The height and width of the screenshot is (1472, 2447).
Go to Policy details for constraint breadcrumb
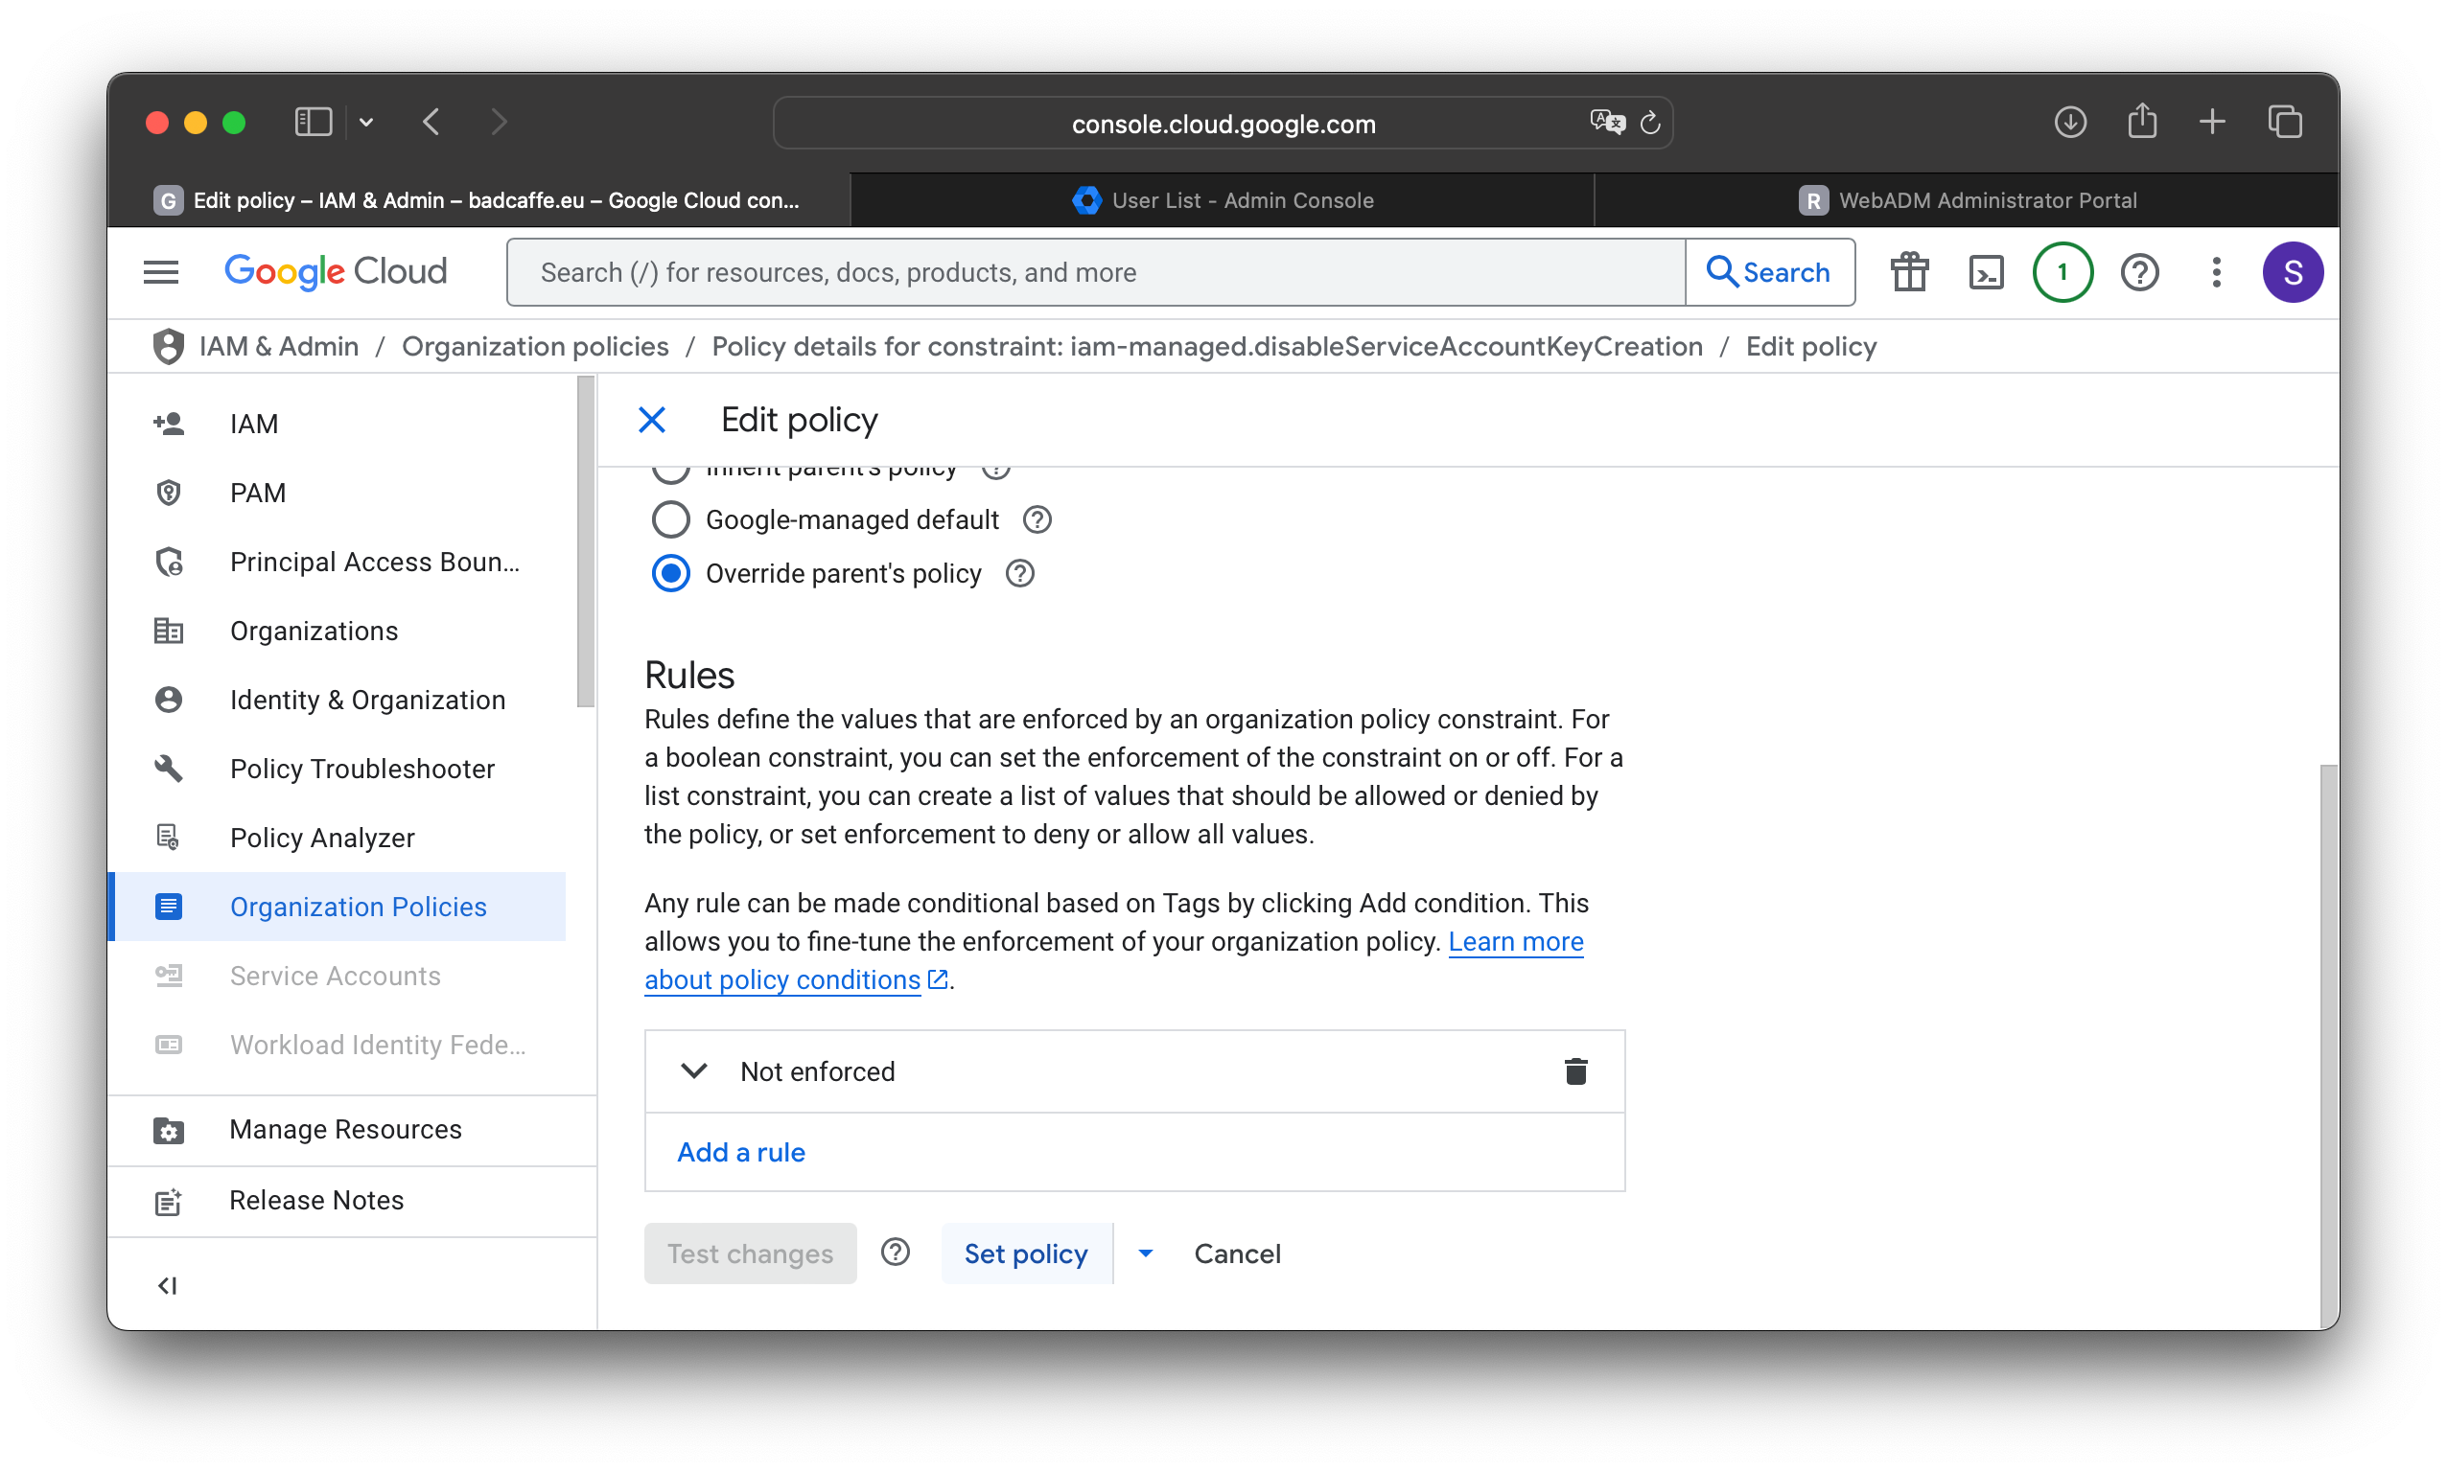click(x=1206, y=346)
